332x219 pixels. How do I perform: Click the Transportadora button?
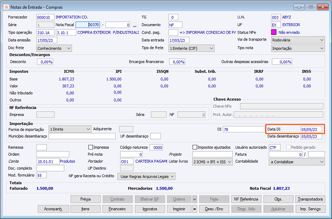(x=310, y=199)
